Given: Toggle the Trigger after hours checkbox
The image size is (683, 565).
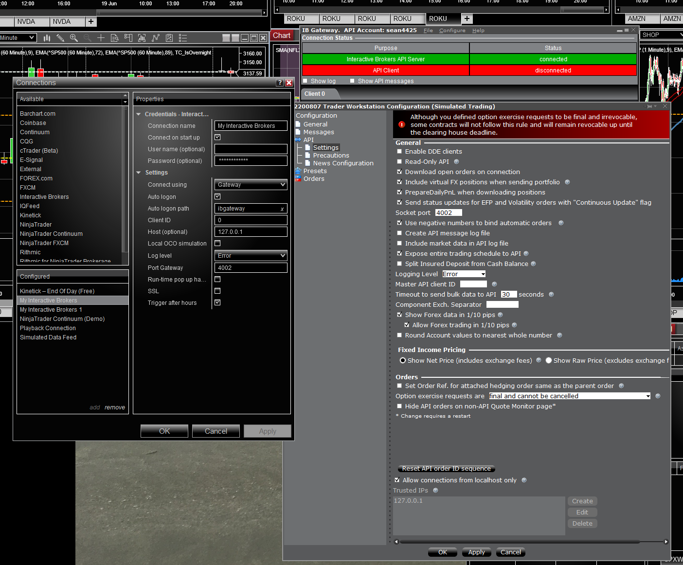Looking at the screenshot, I should [217, 303].
